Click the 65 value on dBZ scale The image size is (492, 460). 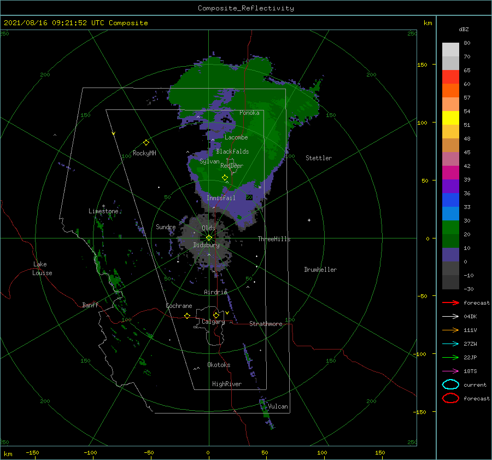(467, 71)
